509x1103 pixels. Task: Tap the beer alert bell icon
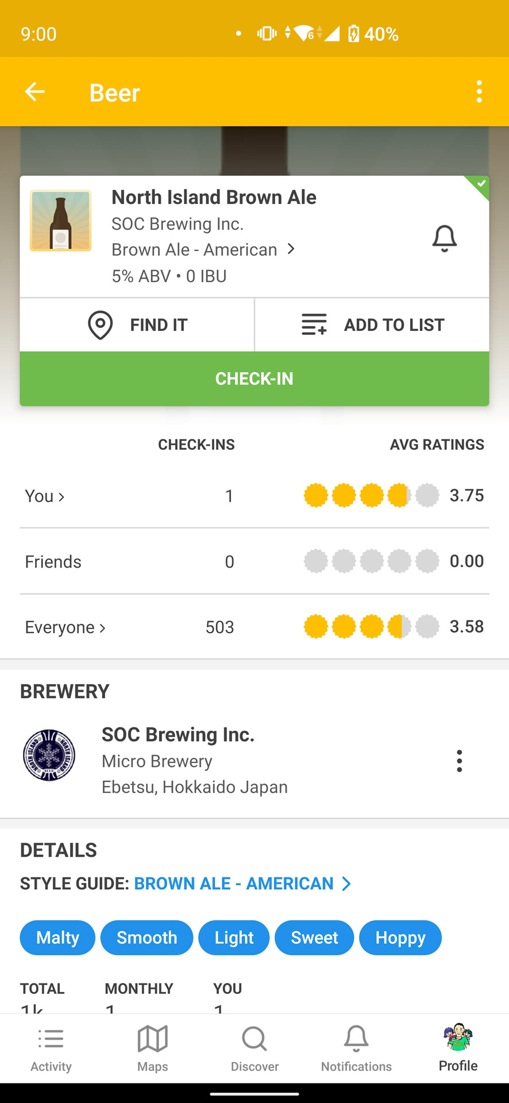(x=444, y=238)
